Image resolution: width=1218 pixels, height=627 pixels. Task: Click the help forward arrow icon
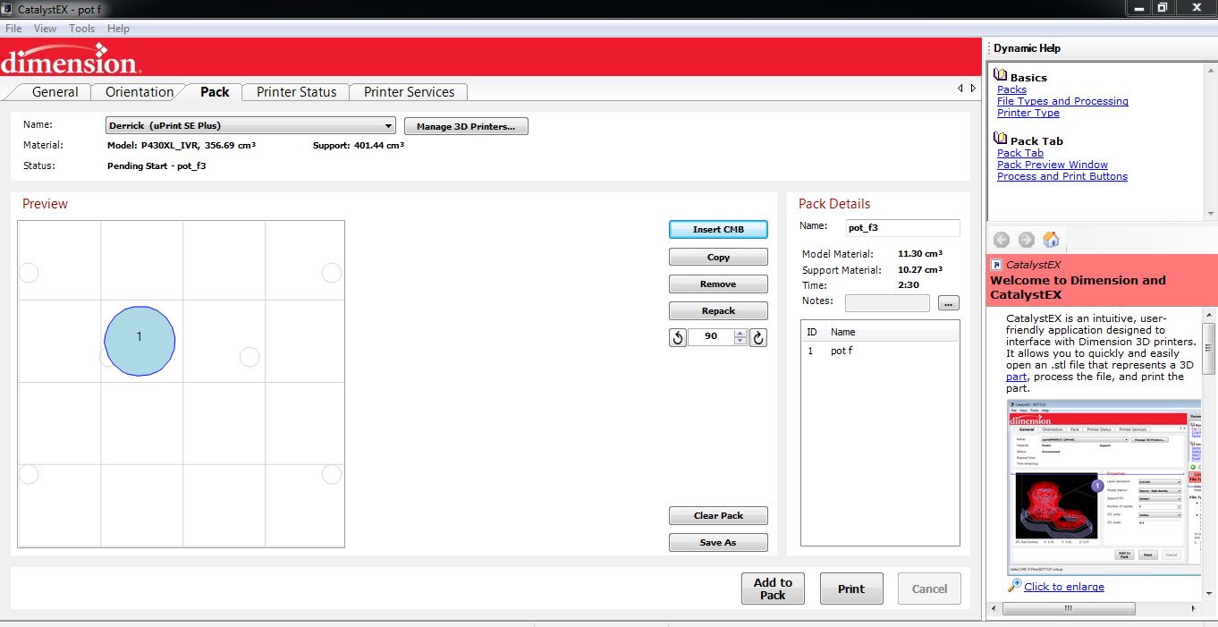[1027, 239]
